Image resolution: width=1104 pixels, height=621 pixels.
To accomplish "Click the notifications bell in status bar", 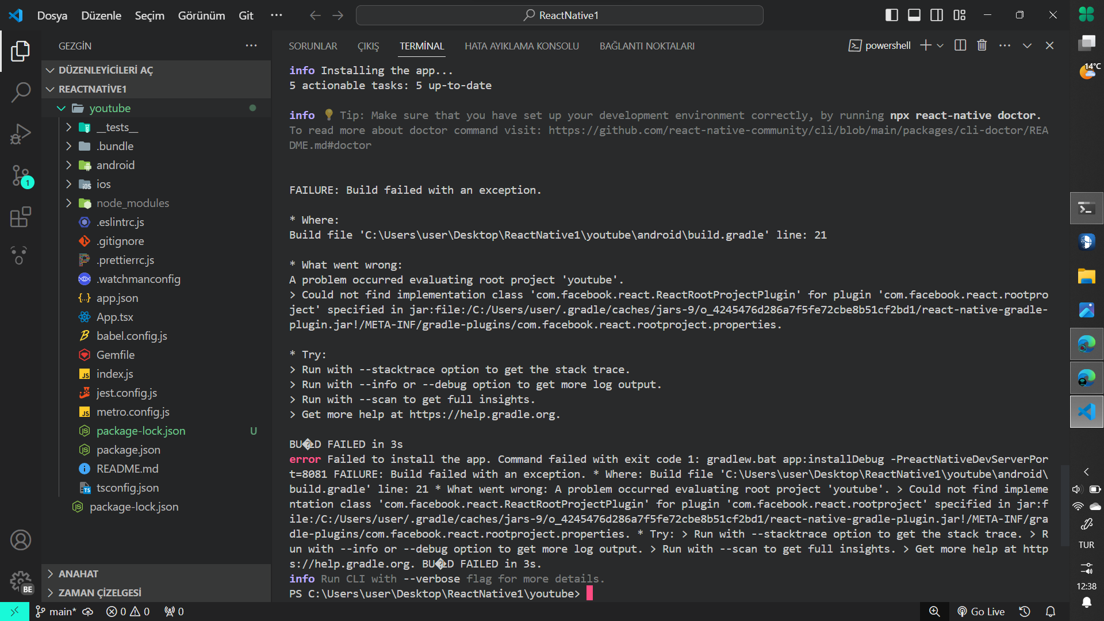I will point(1051,611).
